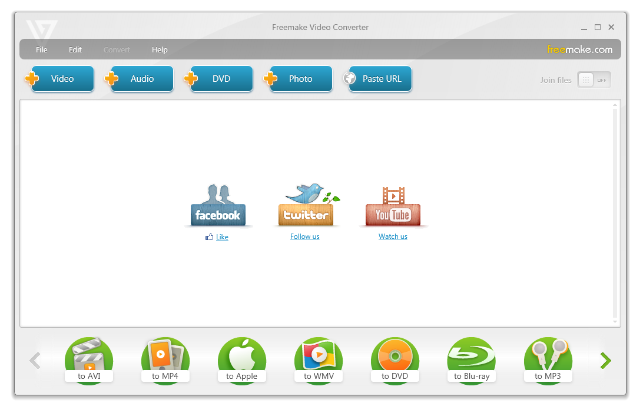Select the to MP3 earphones icon
Viewport: 643px width, 413px height.
pos(548,361)
